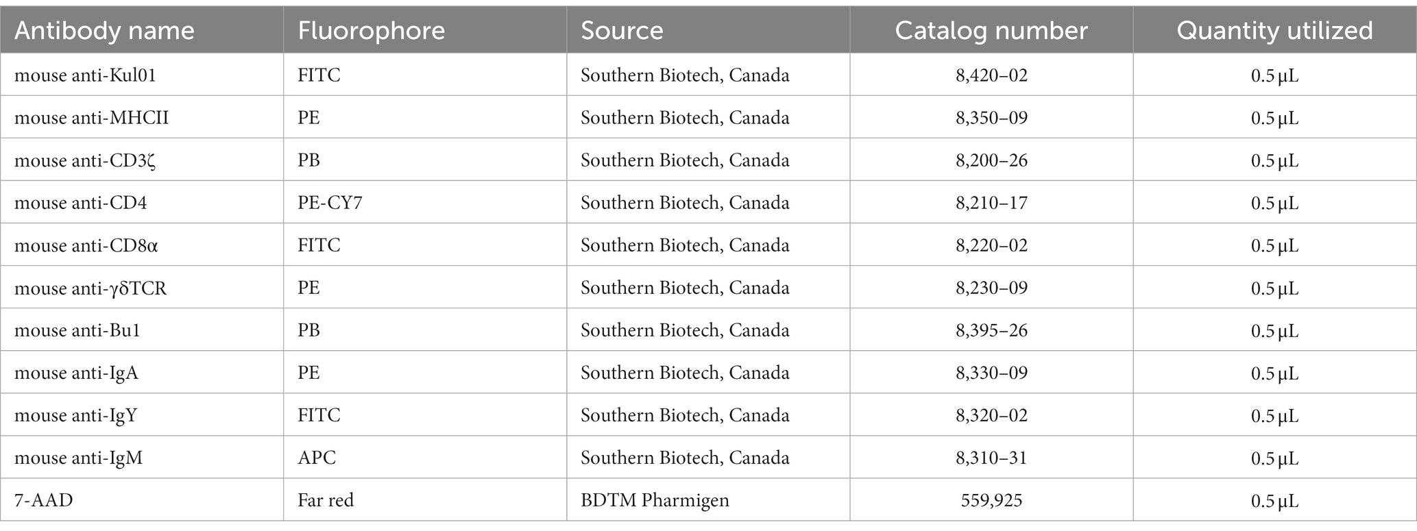1417x531 pixels.
Task: Click catalog number 559,925
Action: point(991,500)
